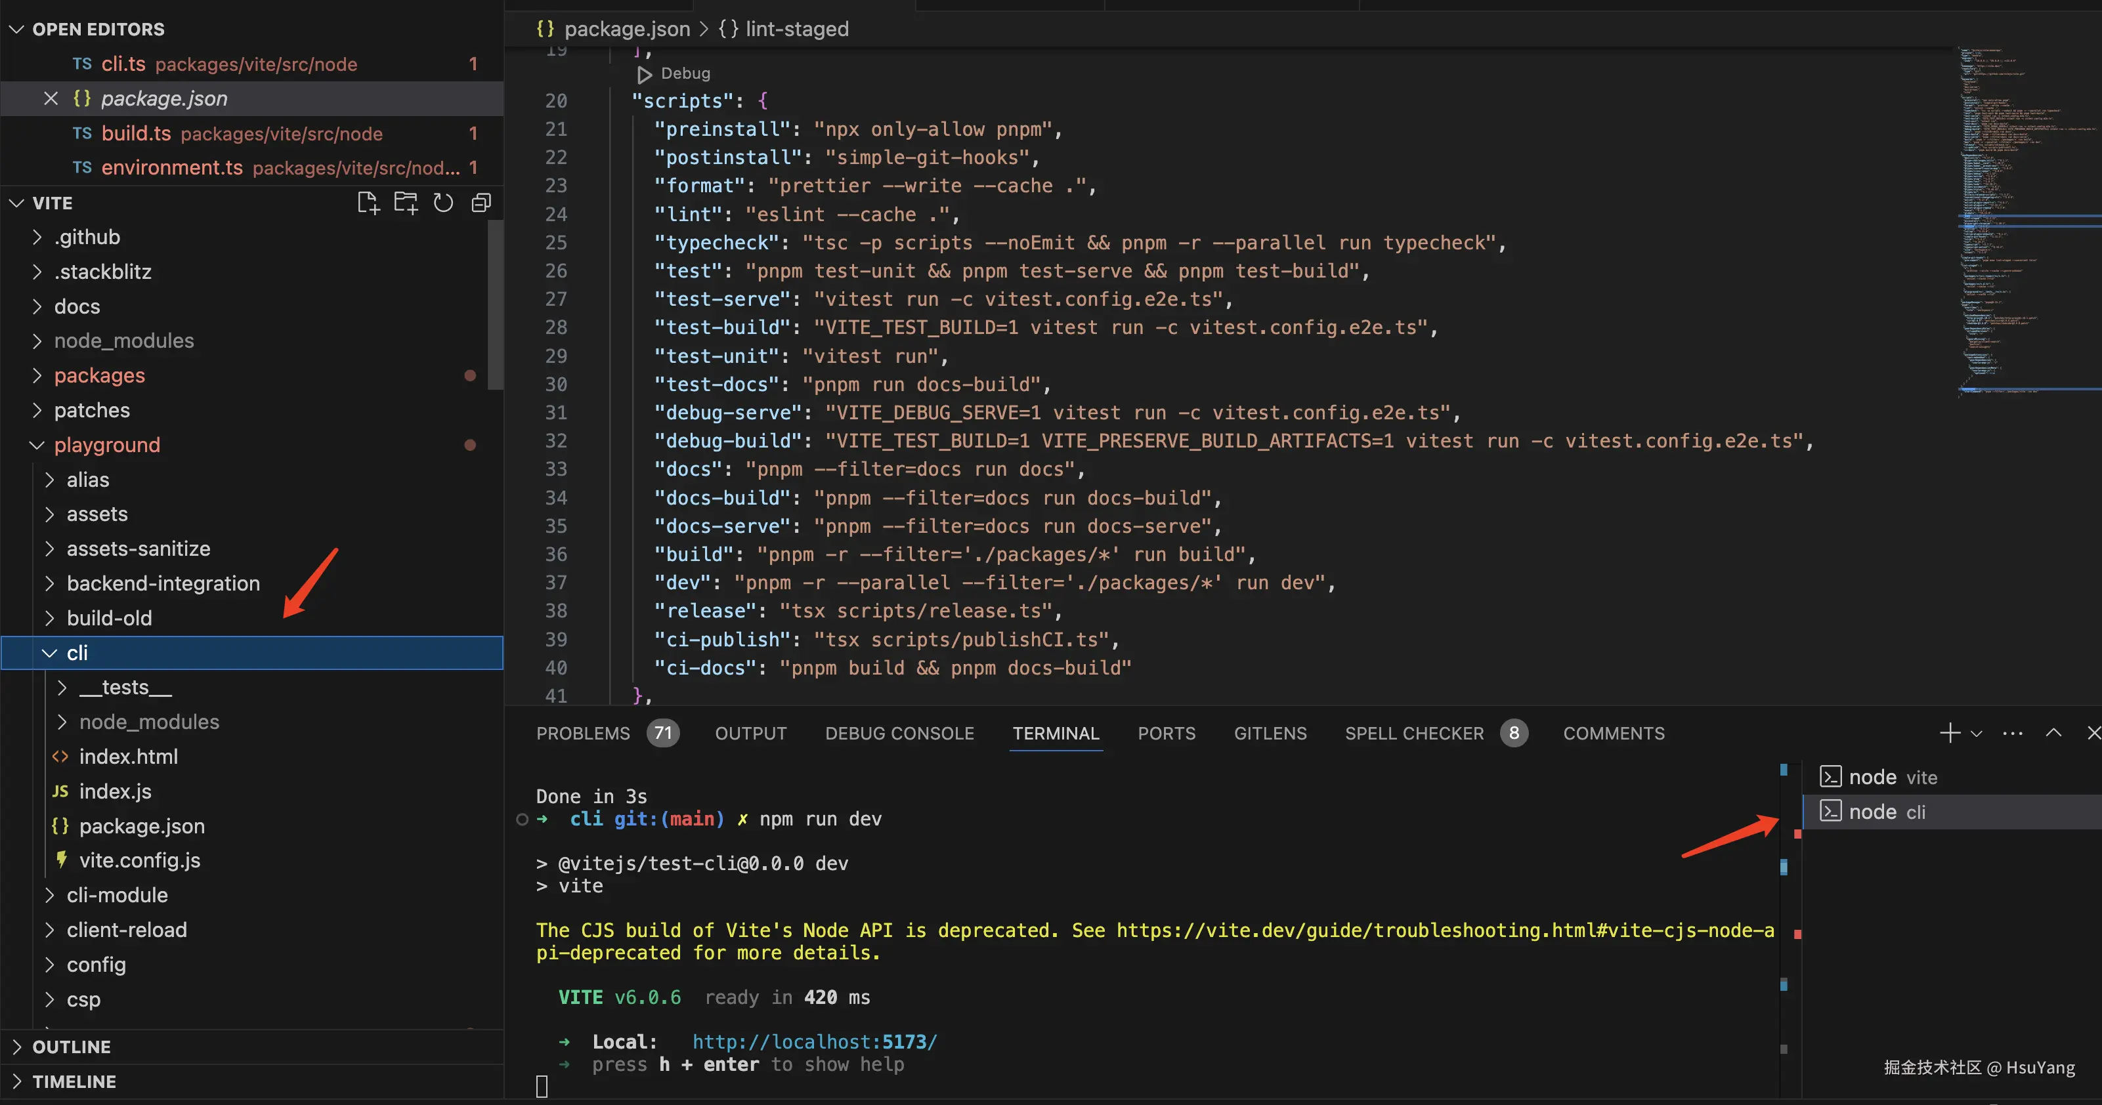The image size is (2102, 1105).
Task: Collapse the cli folder in playground
Action: click(50, 652)
